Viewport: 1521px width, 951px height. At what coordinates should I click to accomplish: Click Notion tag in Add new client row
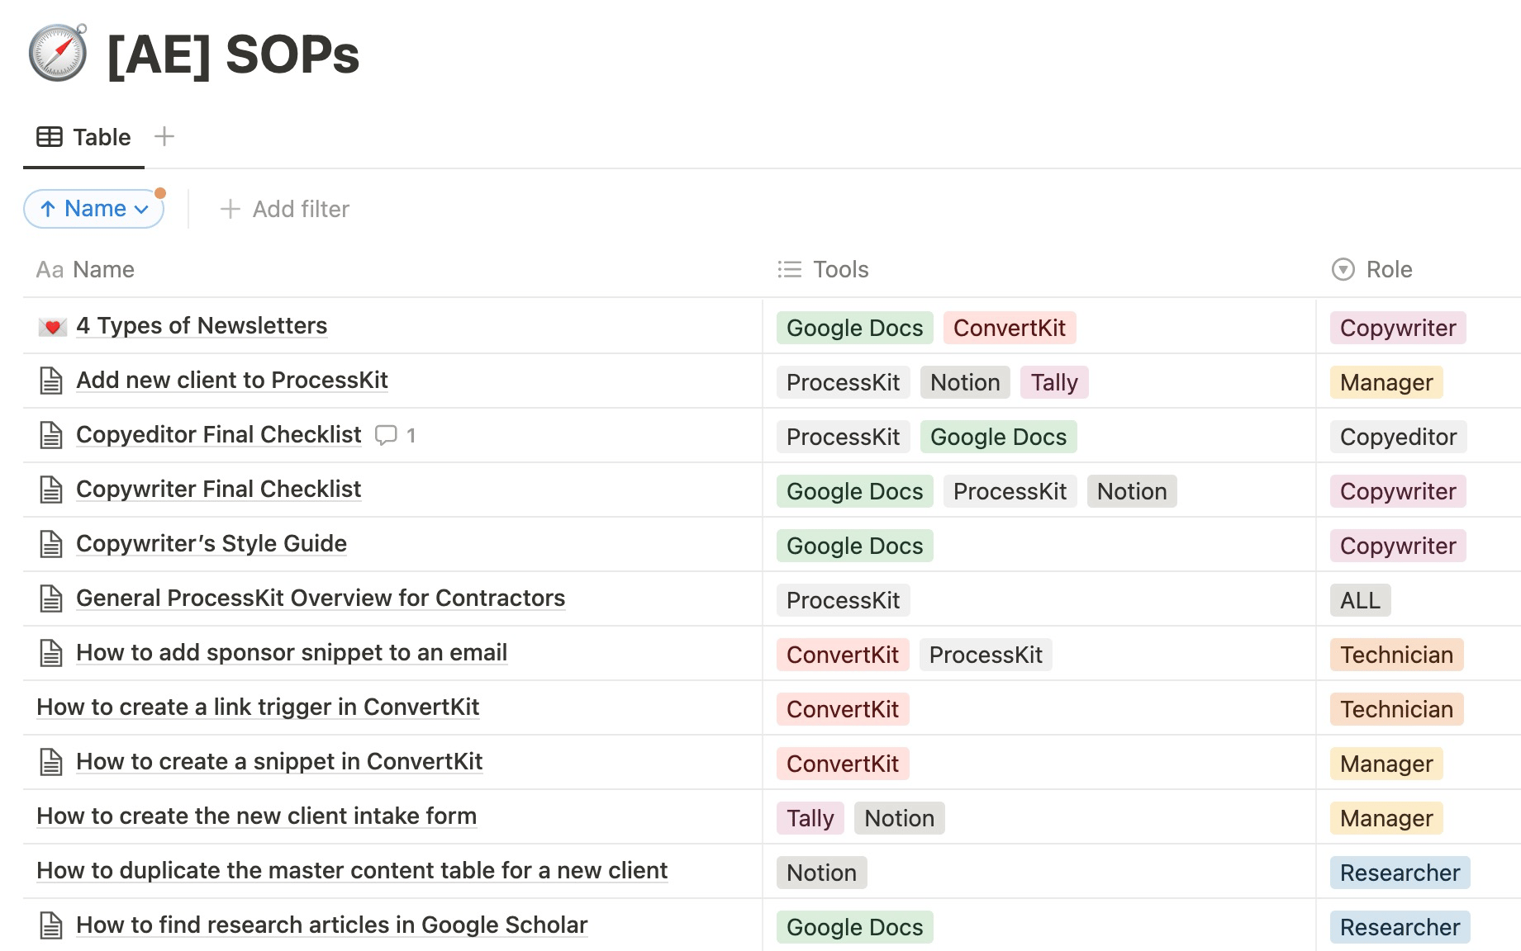(x=965, y=382)
